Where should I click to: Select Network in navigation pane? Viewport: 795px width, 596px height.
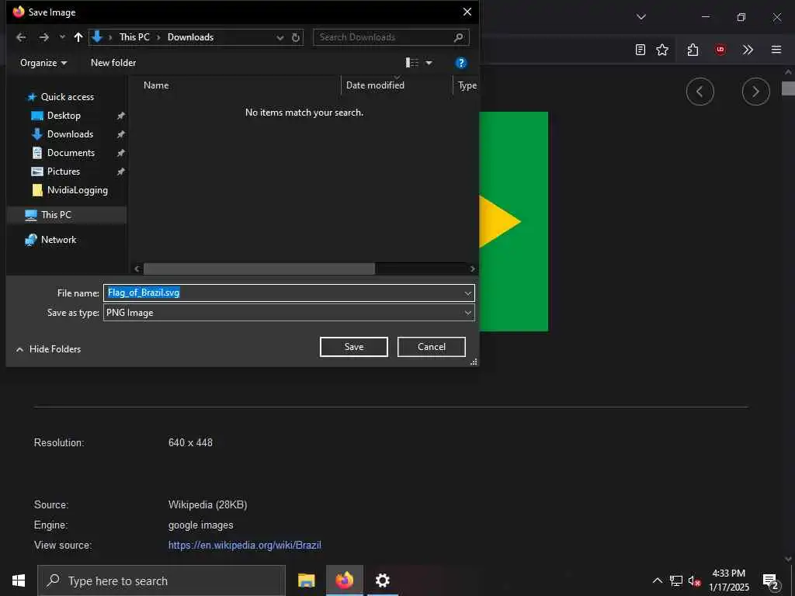[x=58, y=240]
